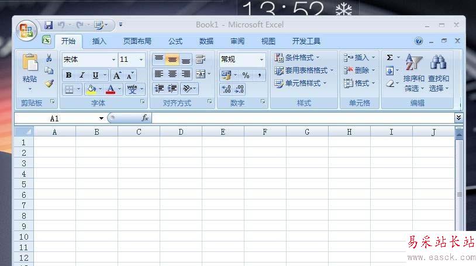Apply cell borders icon
This screenshot has width=476, height=266.
(69, 89)
